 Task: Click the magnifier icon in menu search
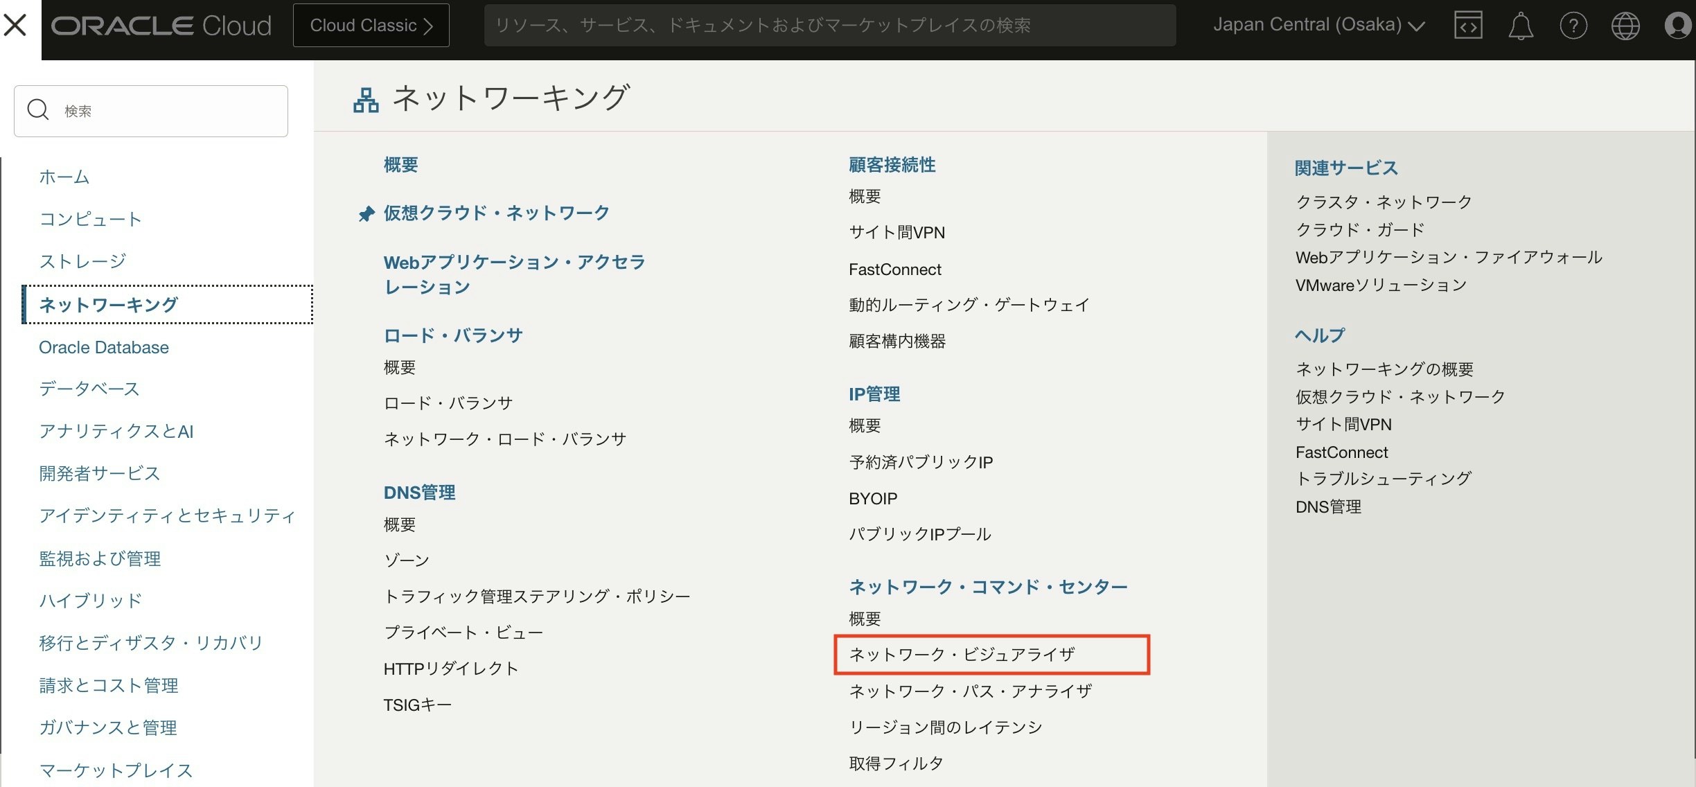38,110
